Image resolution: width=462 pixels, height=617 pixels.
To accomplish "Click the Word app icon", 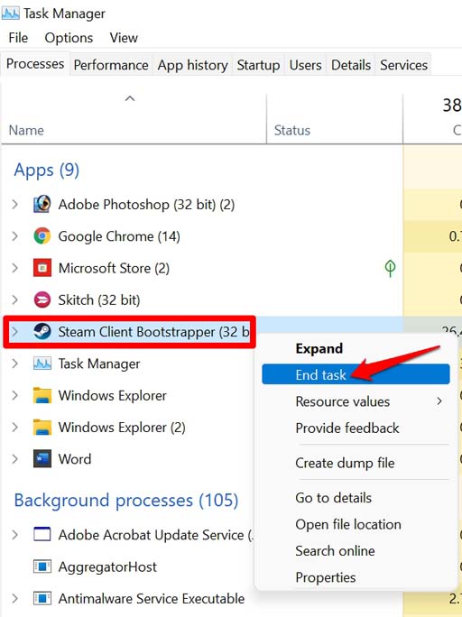I will click(42, 459).
